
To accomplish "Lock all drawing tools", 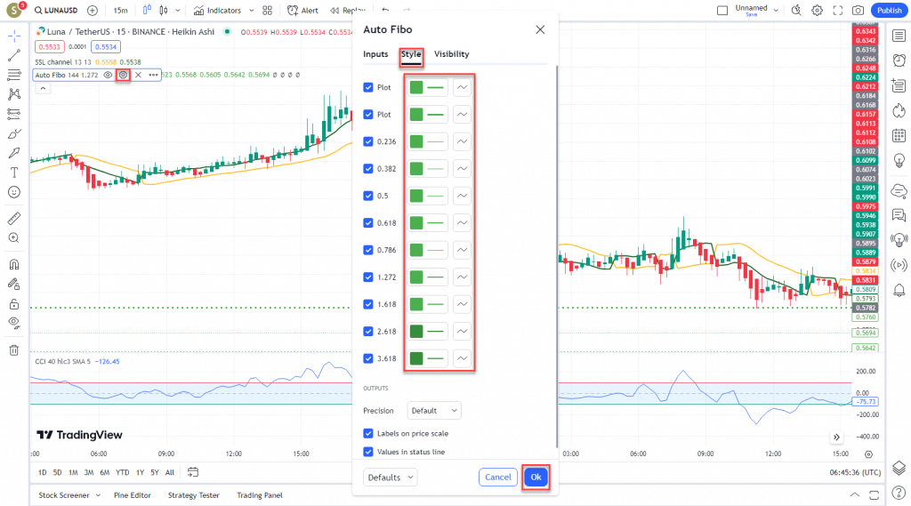I will coord(14,304).
